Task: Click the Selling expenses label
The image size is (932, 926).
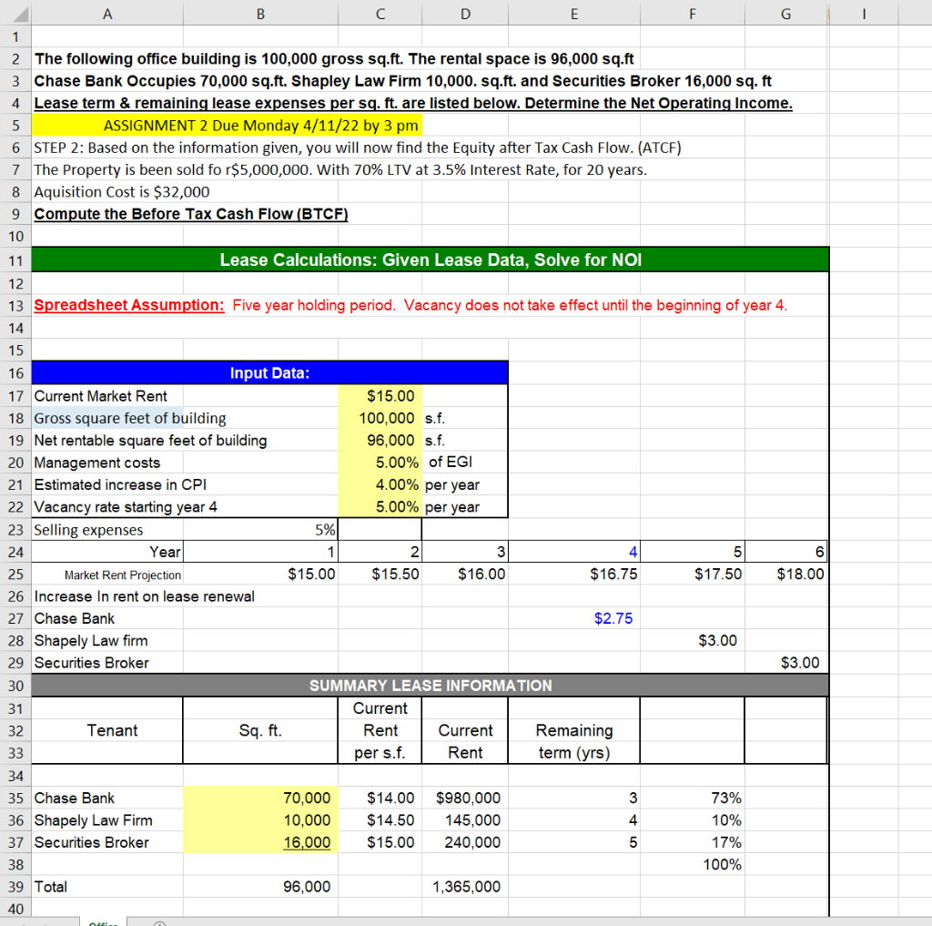Action: click(88, 530)
